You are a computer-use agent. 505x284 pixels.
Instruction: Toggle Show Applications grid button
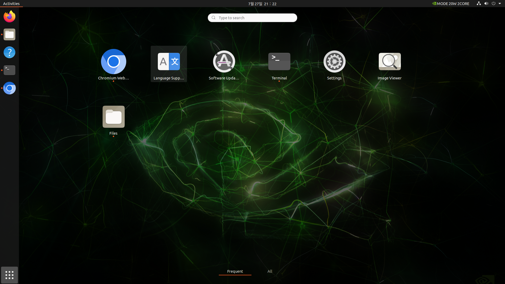tap(9, 275)
